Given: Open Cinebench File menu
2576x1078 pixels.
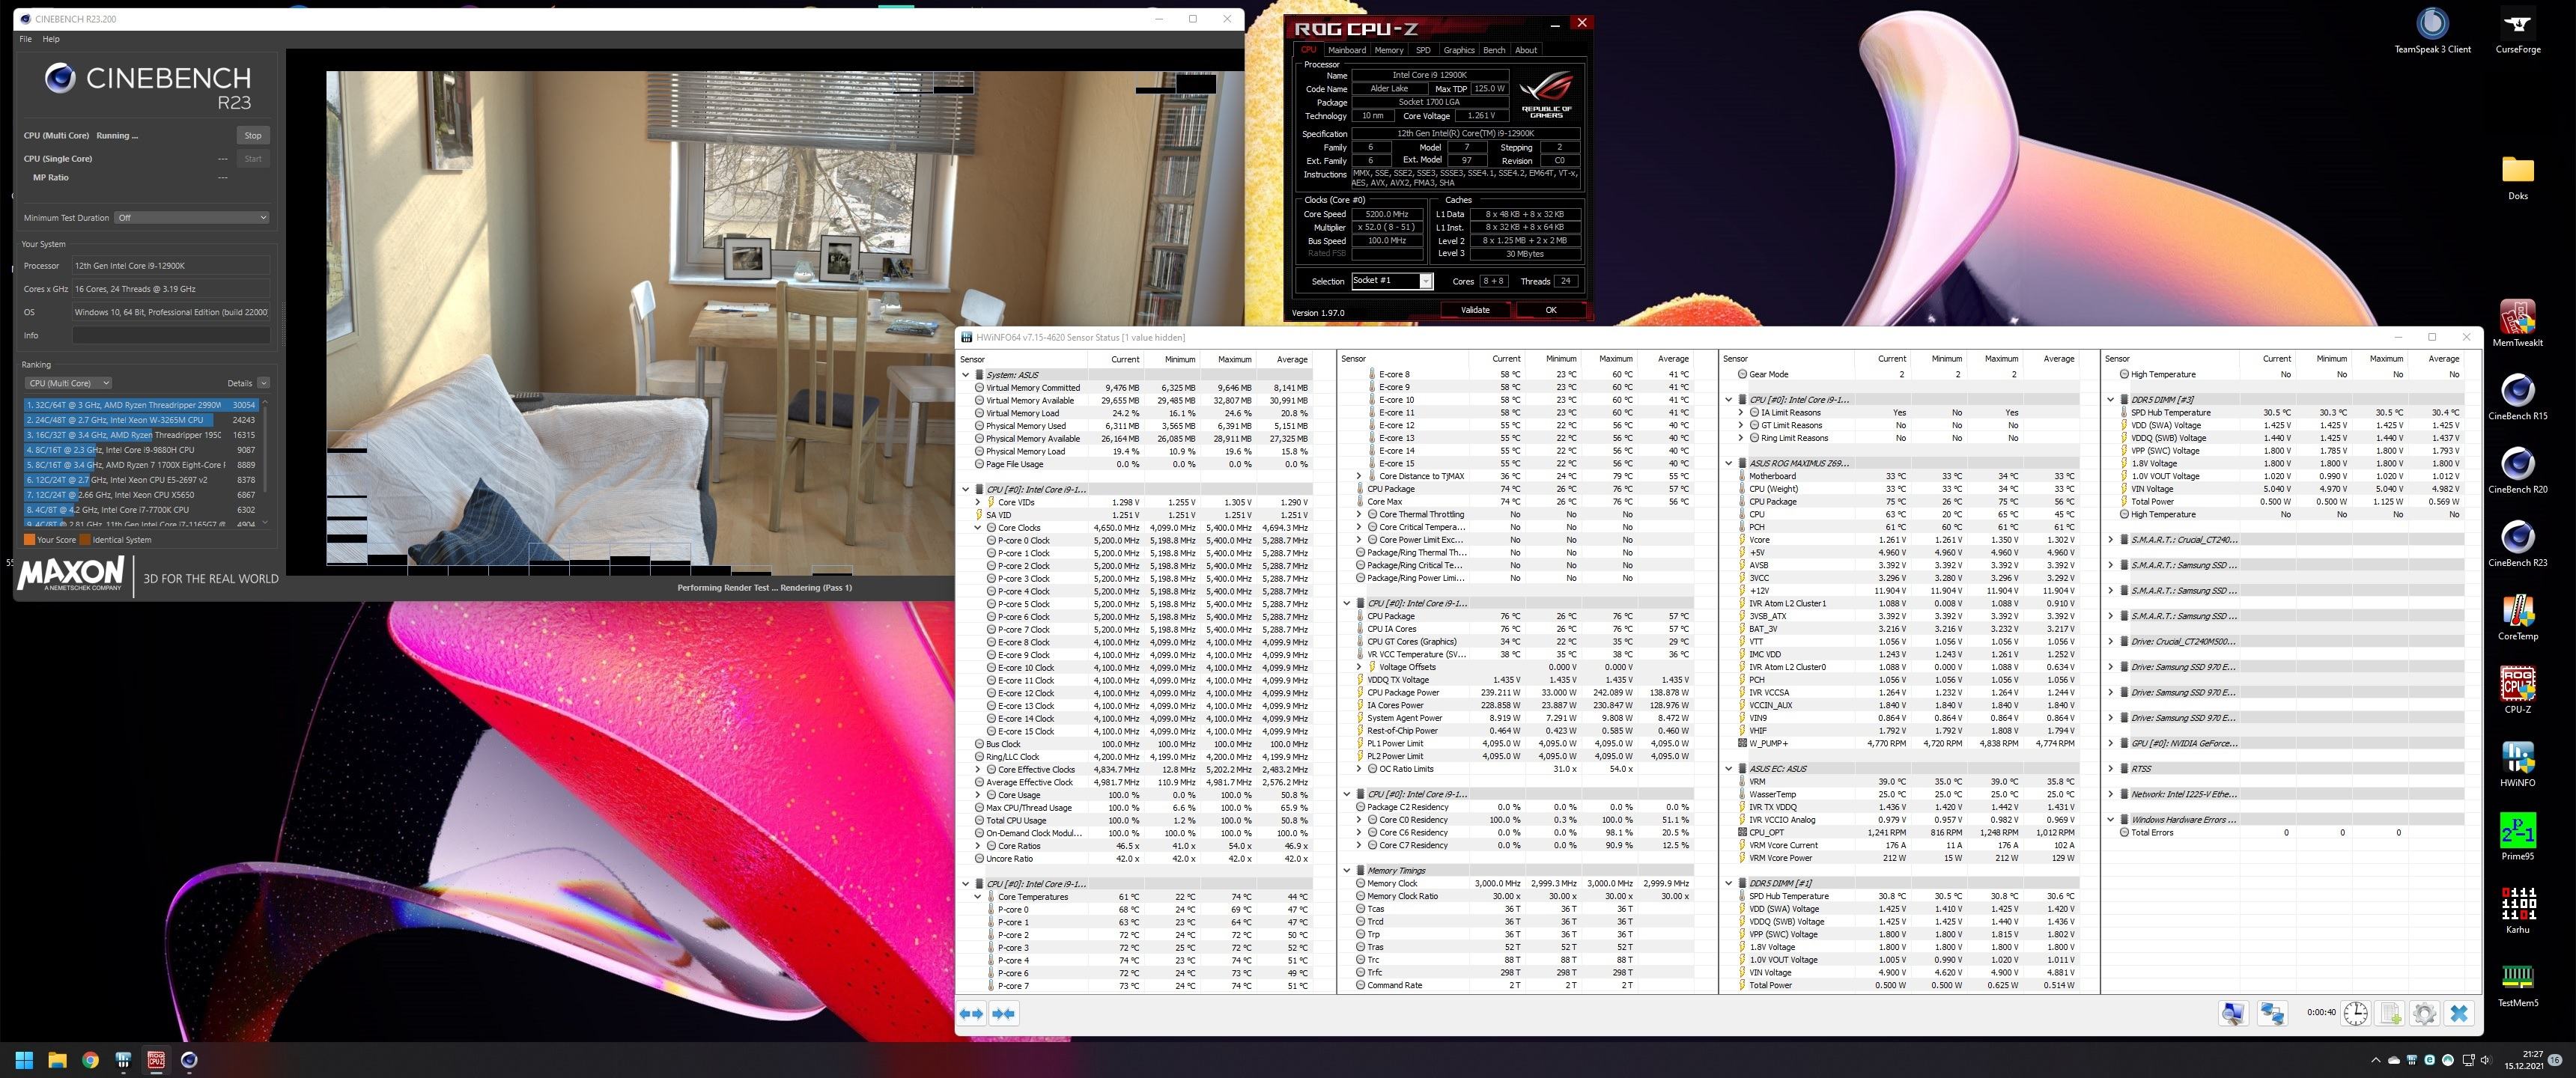Looking at the screenshot, I should [25, 39].
